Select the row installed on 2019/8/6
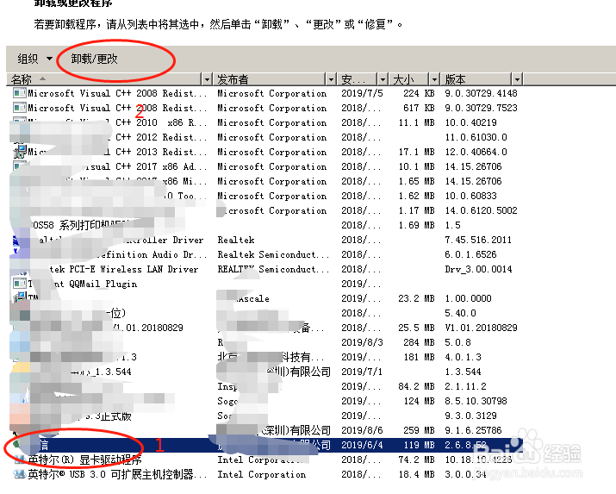This screenshot has width=616, height=494. click(x=265, y=430)
